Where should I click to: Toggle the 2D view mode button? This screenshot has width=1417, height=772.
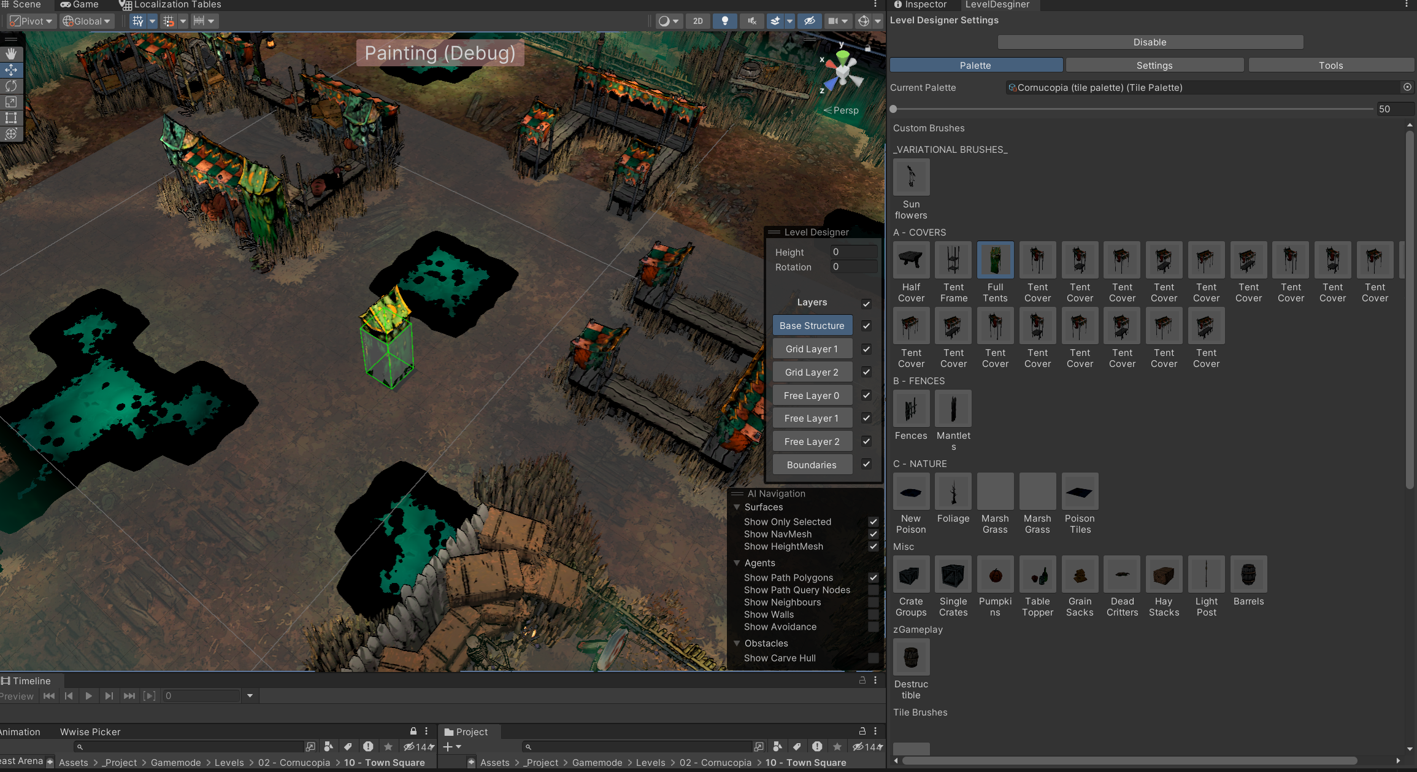click(698, 21)
